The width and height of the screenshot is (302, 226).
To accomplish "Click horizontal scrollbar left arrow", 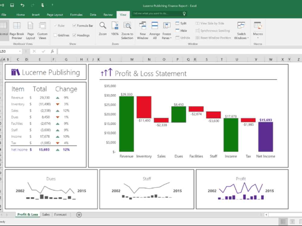I will click(x=266, y=215).
